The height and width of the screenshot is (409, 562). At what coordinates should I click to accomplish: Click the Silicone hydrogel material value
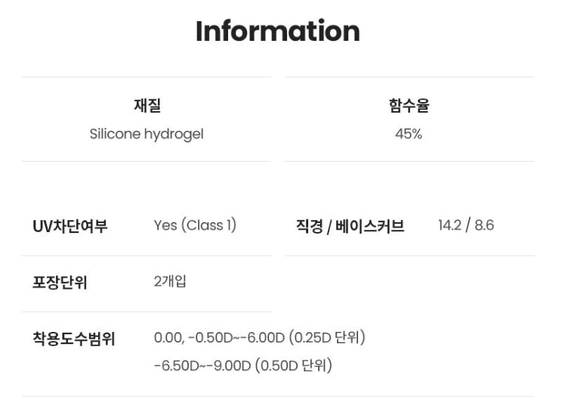click(x=147, y=135)
